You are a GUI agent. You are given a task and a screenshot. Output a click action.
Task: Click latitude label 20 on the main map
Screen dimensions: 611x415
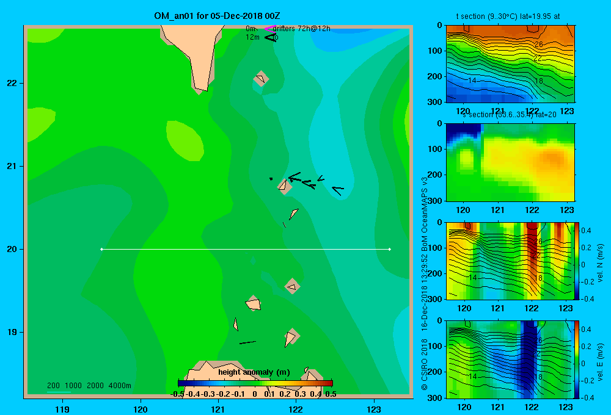(12, 249)
